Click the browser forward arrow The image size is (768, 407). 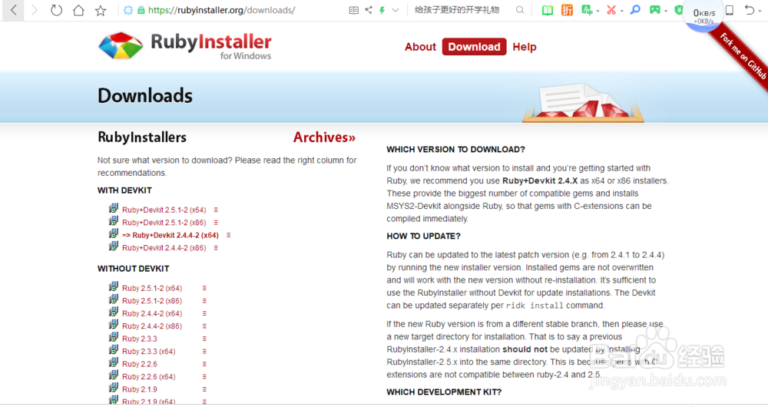(x=35, y=10)
